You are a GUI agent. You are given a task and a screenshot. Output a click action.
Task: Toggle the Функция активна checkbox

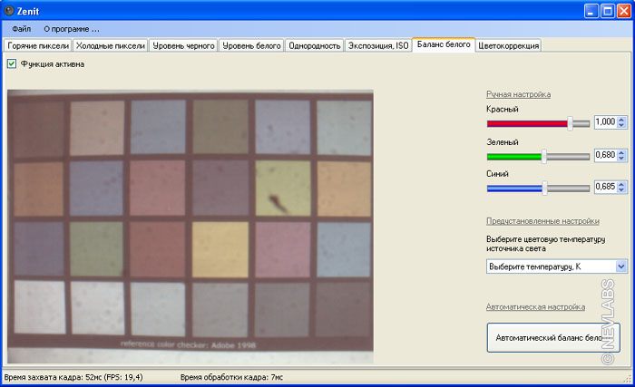click(x=12, y=64)
